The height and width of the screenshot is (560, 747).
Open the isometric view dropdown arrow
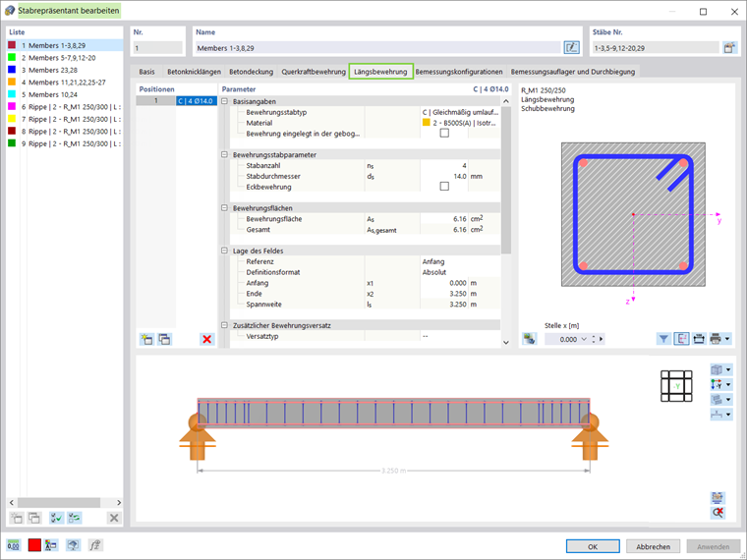click(x=728, y=369)
